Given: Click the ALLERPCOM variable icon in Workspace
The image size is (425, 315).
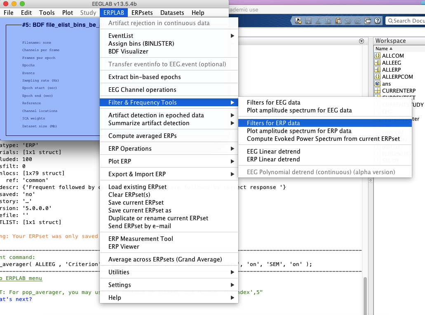Looking at the screenshot, I should click(x=377, y=77).
